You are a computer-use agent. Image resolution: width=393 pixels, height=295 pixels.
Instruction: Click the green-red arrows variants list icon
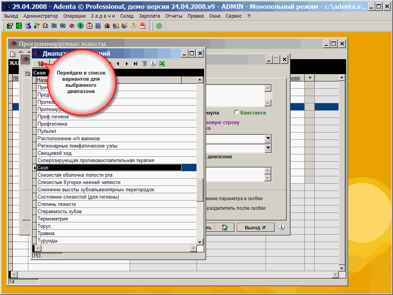click(41, 64)
